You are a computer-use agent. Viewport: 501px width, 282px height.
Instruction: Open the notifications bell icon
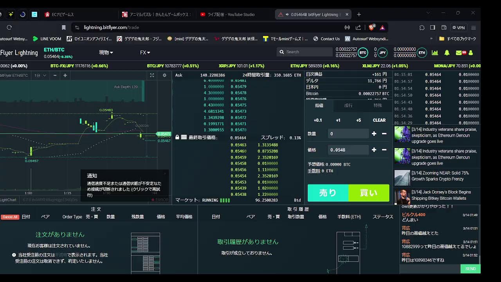point(447,52)
